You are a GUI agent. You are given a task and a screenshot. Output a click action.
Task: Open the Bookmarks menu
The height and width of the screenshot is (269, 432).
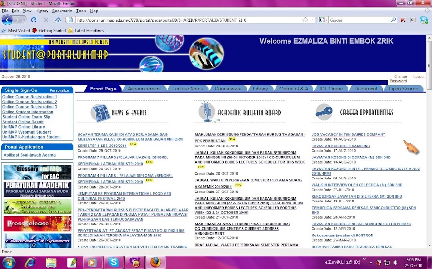coord(62,11)
